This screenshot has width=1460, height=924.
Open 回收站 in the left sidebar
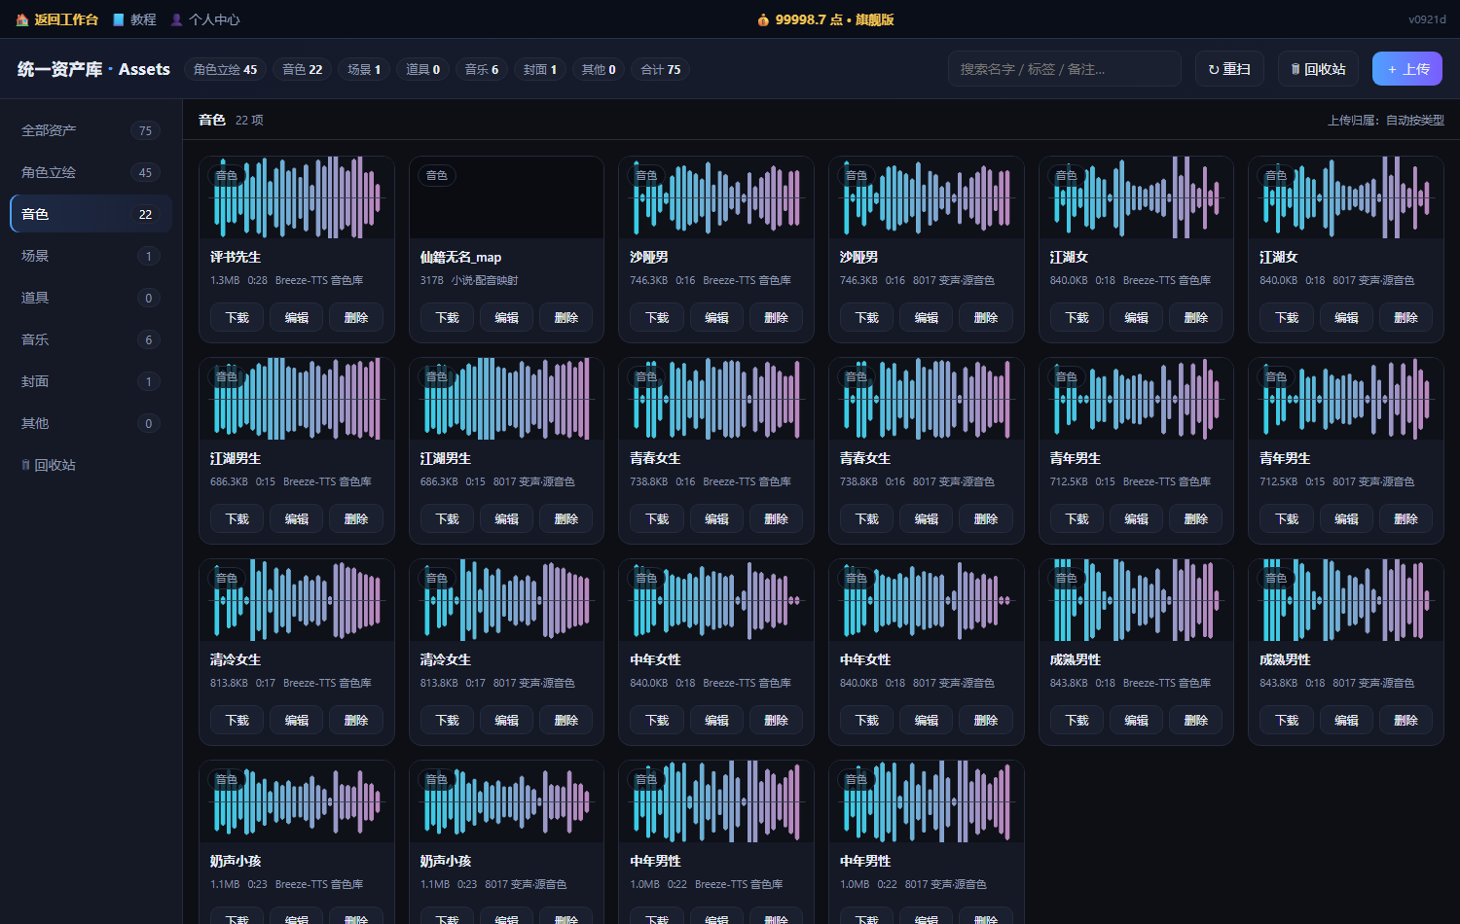coord(91,465)
